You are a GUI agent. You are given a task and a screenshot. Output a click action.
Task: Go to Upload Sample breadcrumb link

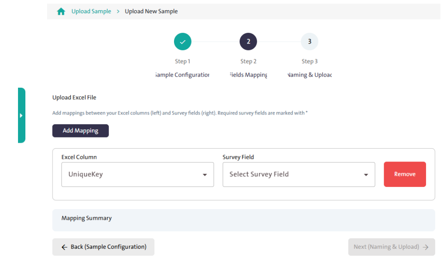[91, 12]
